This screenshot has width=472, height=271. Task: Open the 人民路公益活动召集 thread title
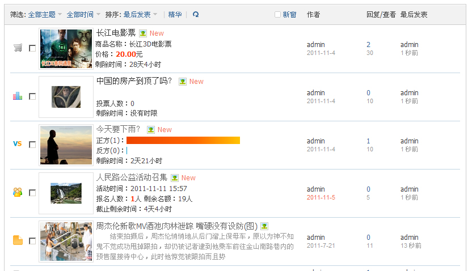132,177
